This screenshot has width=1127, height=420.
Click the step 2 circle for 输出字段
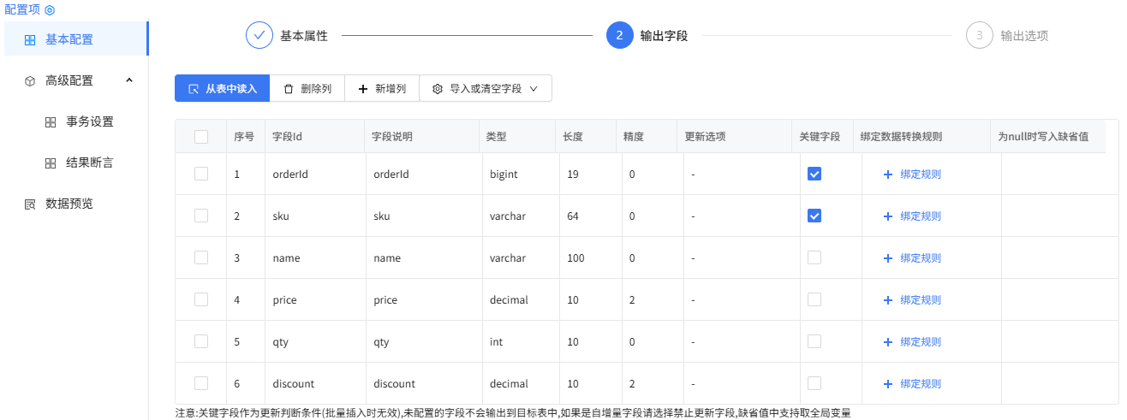pyautogui.click(x=619, y=36)
